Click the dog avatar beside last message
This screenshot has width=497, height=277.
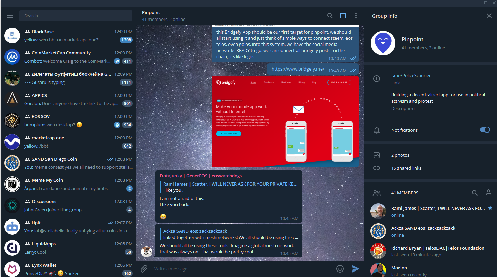[147, 252]
